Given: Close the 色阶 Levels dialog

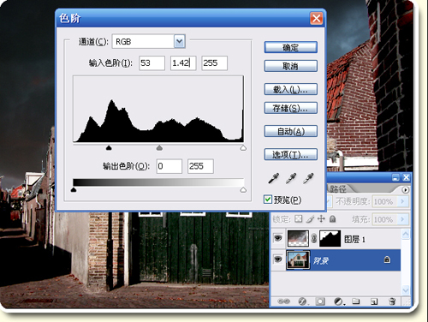Looking at the screenshot, I should click(x=317, y=18).
